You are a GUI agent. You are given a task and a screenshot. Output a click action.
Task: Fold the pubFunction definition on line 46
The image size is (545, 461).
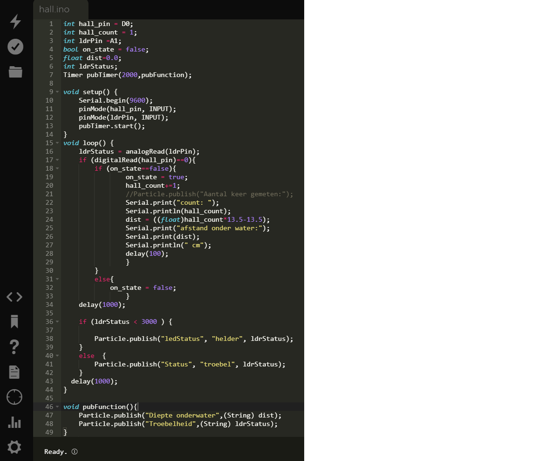point(57,407)
